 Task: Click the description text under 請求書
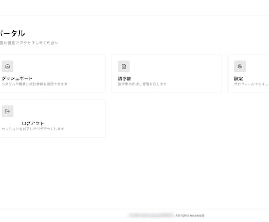(142, 84)
